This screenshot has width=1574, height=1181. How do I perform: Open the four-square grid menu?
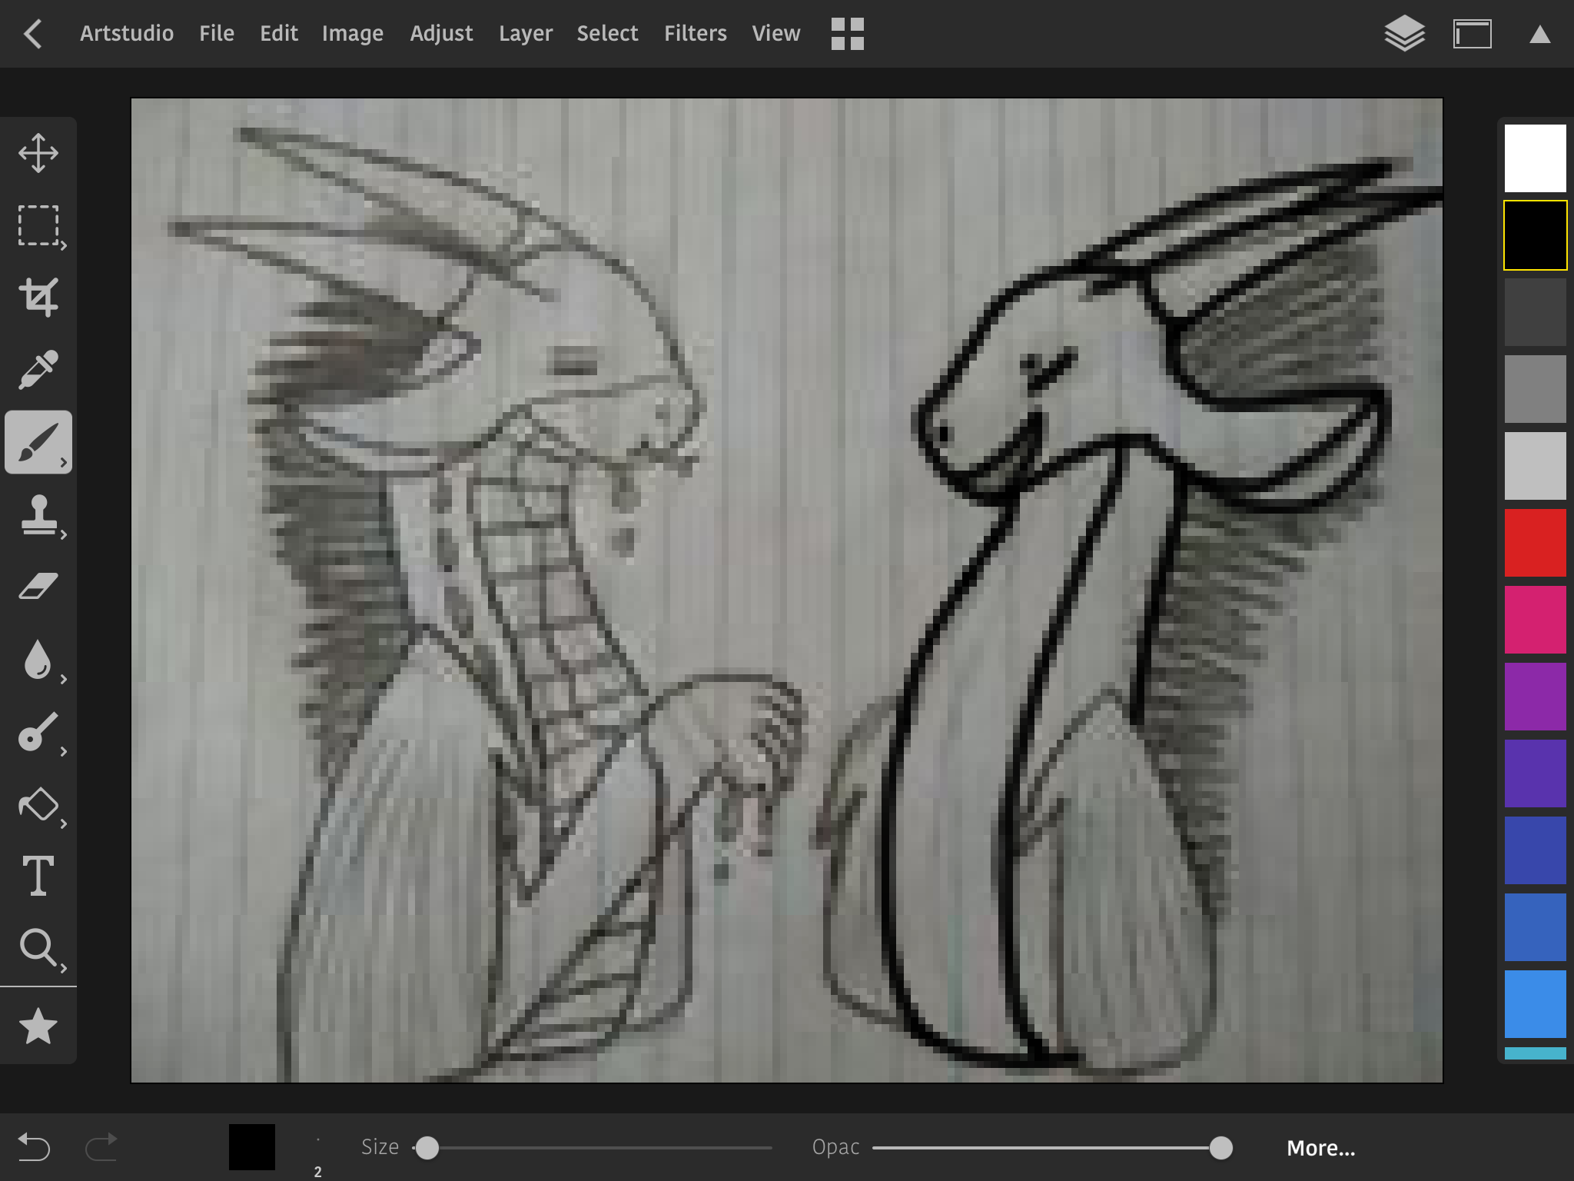[x=847, y=34]
